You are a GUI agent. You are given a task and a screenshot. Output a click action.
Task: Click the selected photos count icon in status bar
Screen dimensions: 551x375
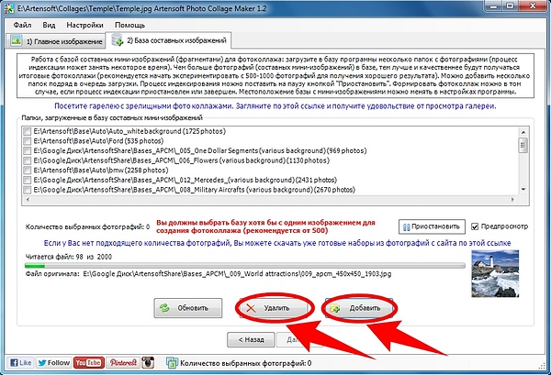[x=172, y=363]
